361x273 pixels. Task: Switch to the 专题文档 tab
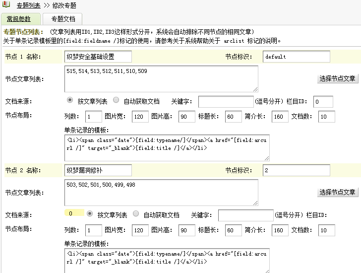[x=63, y=19]
